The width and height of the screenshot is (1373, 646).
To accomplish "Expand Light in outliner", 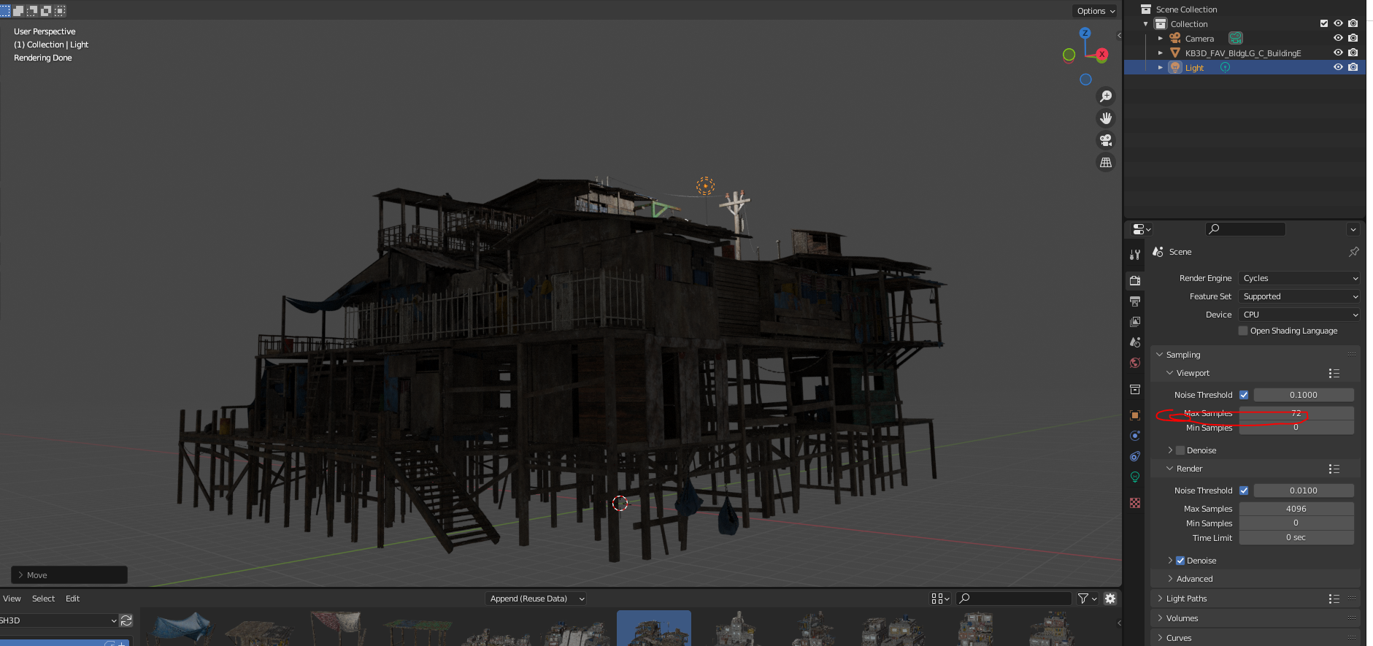I will [1161, 67].
